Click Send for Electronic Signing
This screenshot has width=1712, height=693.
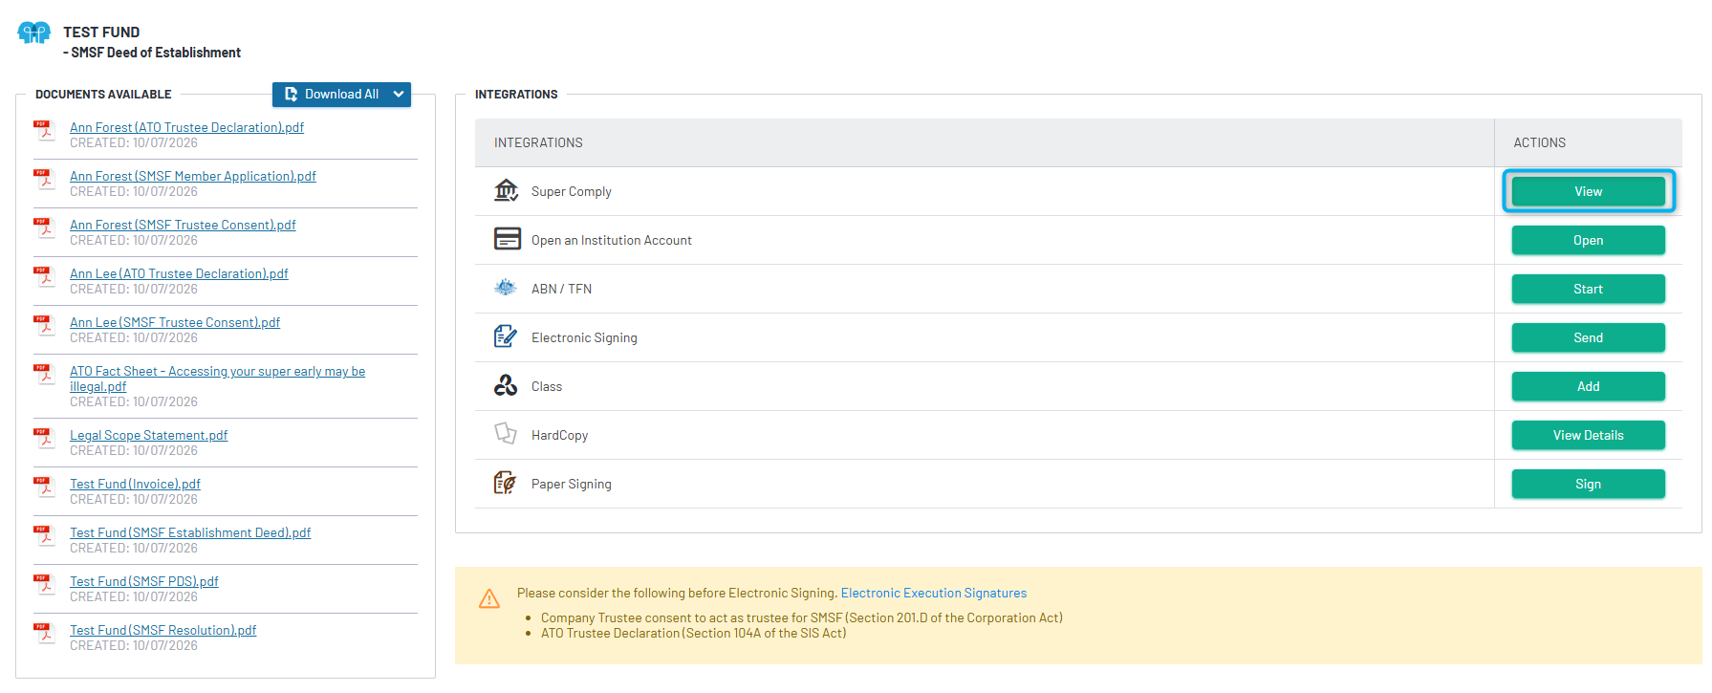click(x=1588, y=337)
